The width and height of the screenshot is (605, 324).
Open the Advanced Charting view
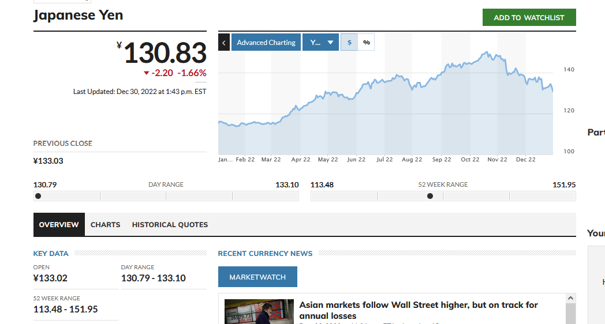click(266, 43)
